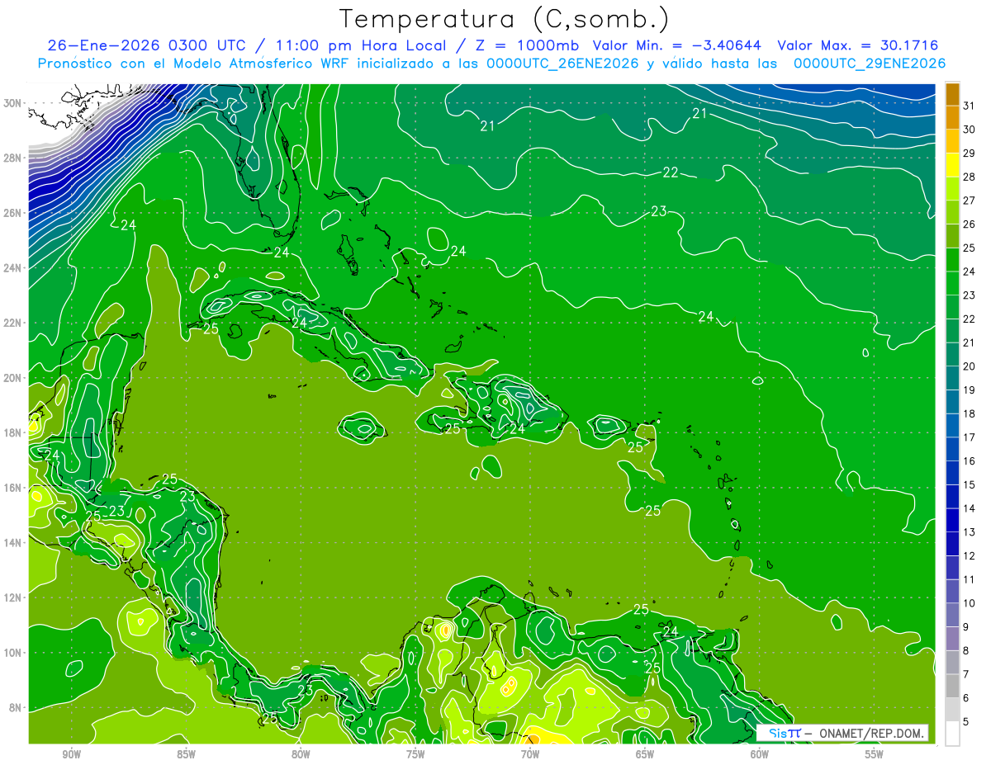Click the '31' label on the color scale

tap(970, 106)
